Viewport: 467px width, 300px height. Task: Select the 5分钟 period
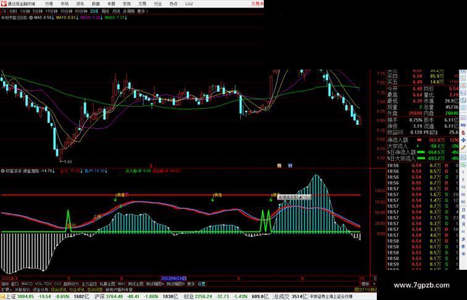tap(38, 11)
